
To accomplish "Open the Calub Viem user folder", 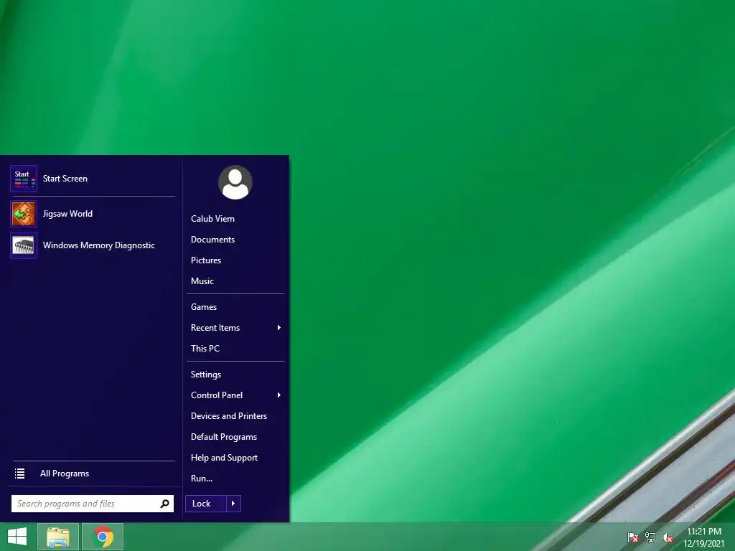I will pyautogui.click(x=212, y=219).
